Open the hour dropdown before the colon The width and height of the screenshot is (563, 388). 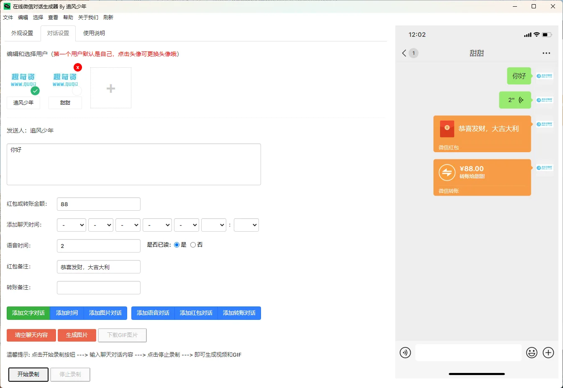click(x=214, y=225)
